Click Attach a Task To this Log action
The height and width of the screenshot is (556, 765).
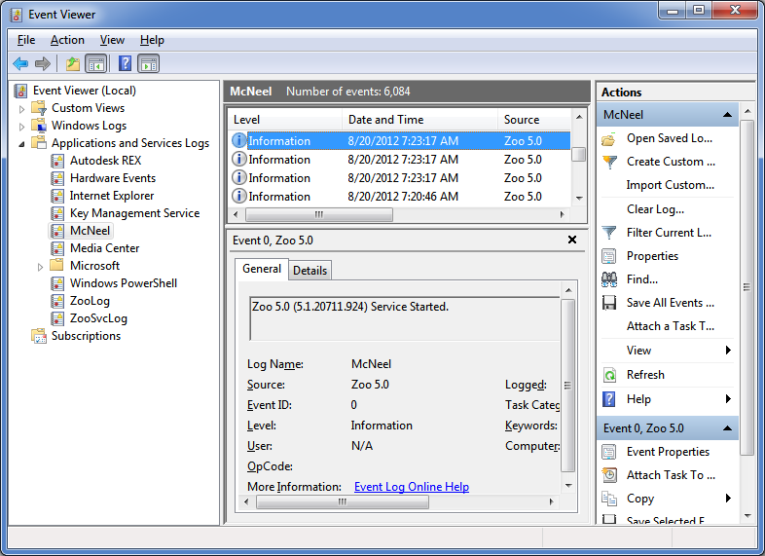coord(671,326)
